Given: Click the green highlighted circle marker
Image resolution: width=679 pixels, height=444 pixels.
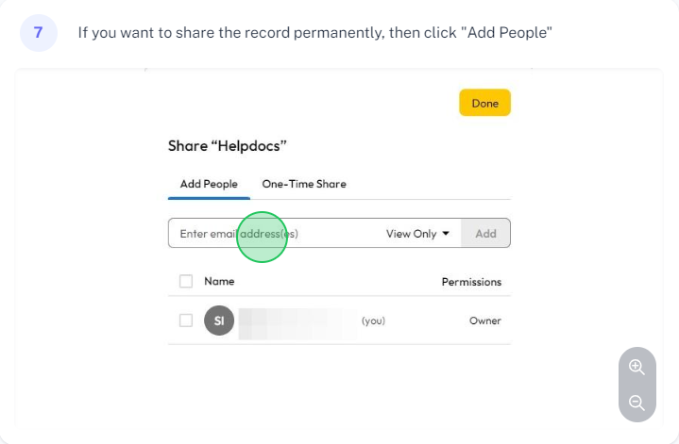Looking at the screenshot, I should coord(262,237).
